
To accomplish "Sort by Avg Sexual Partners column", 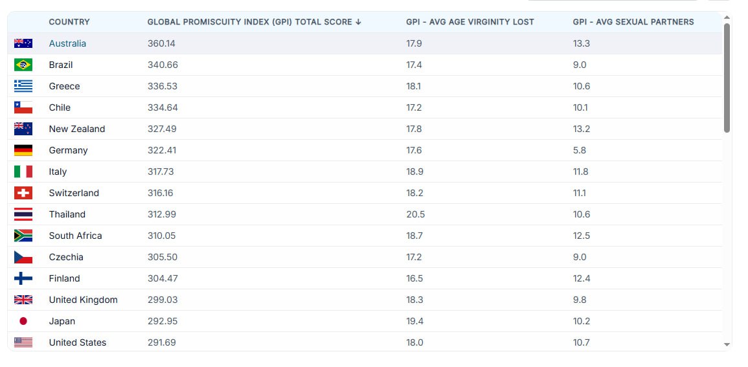I will click(x=633, y=22).
